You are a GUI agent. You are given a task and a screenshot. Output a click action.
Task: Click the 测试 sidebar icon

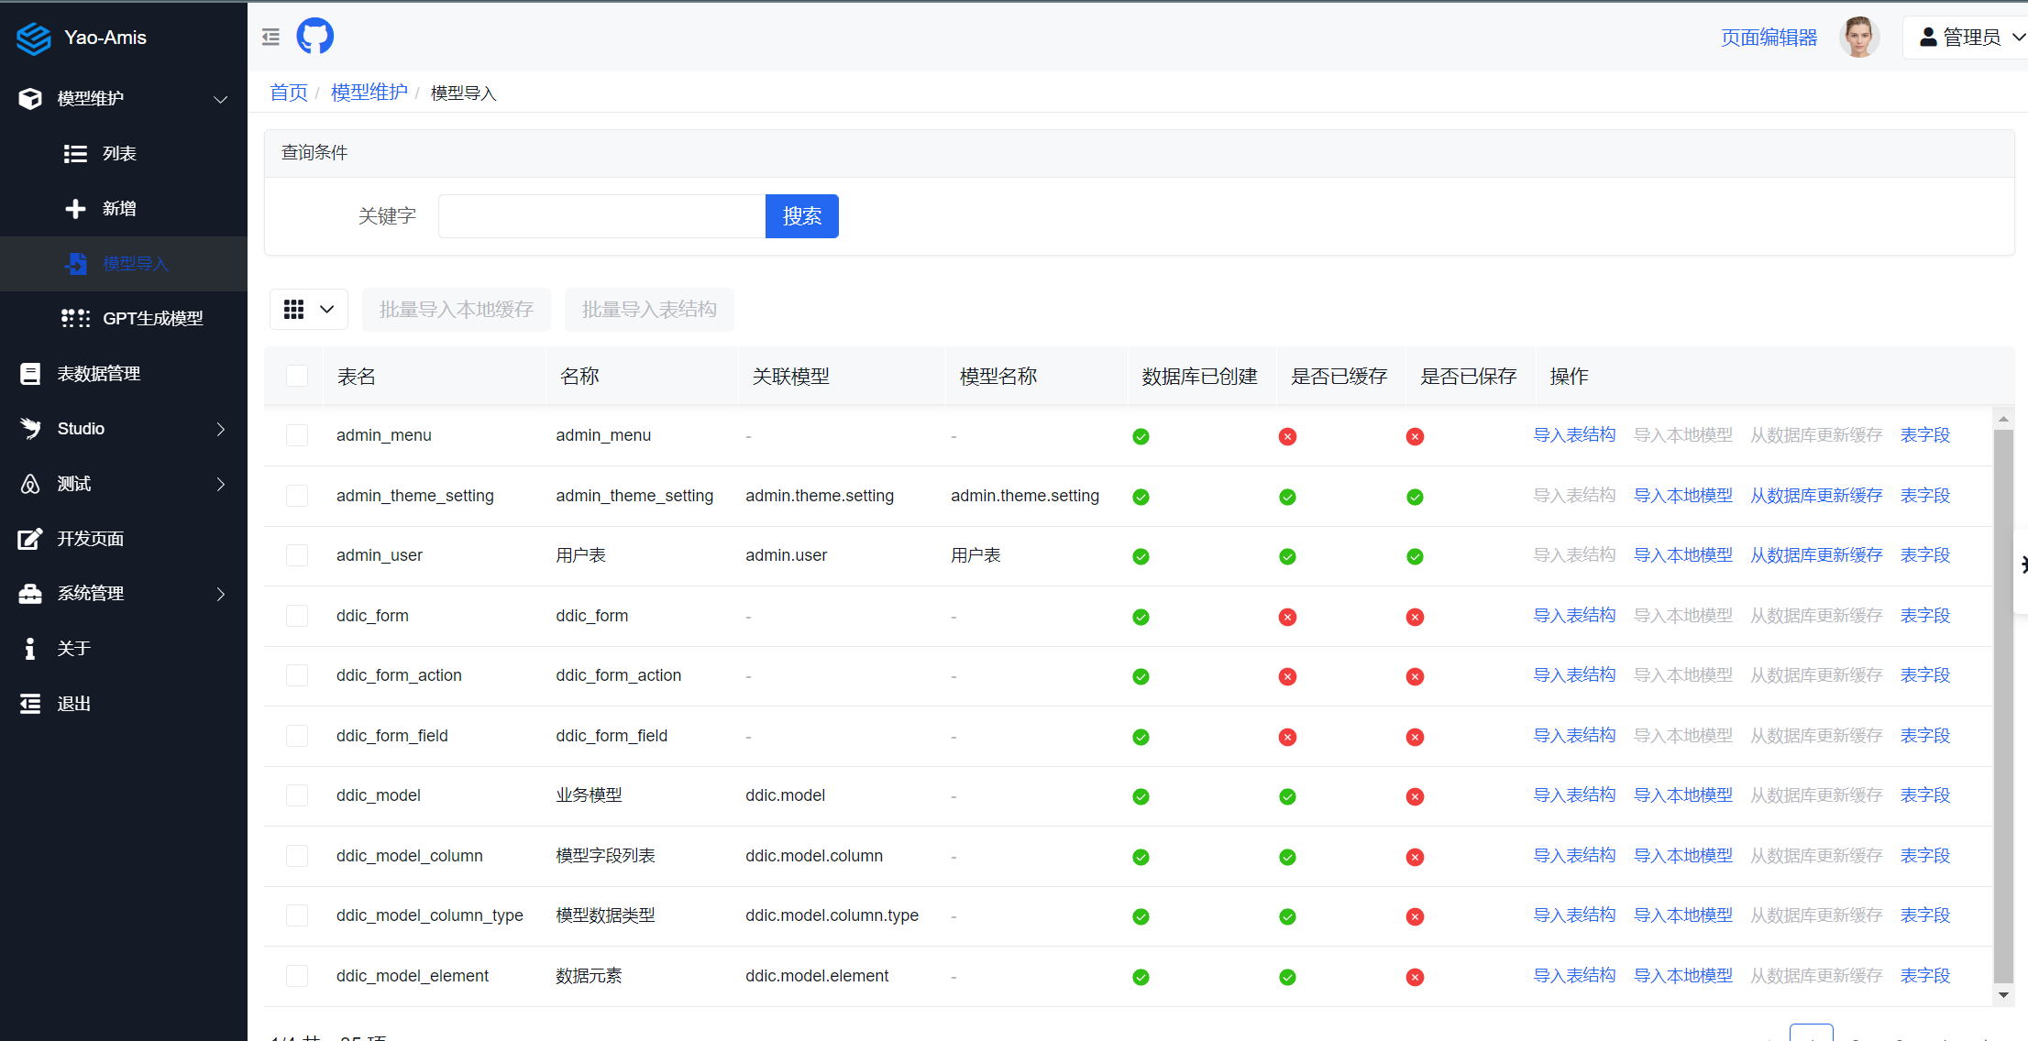(30, 484)
